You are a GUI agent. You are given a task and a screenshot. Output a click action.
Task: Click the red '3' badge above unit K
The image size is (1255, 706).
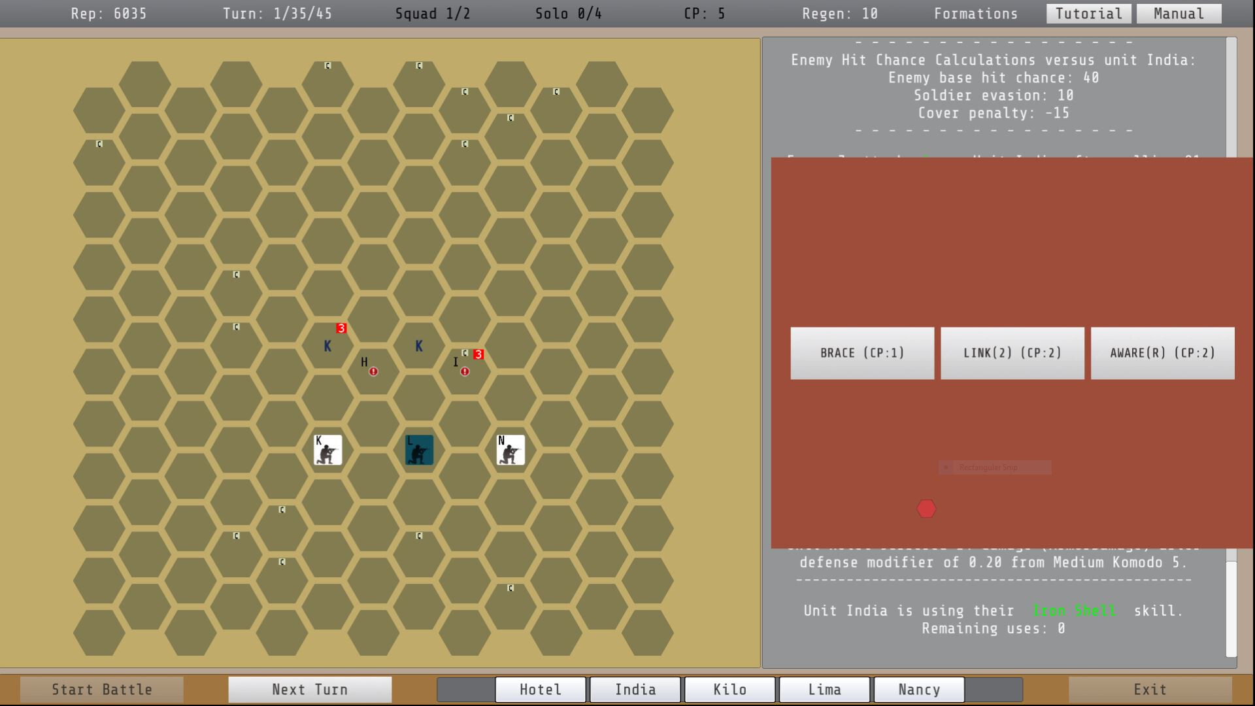coord(340,329)
